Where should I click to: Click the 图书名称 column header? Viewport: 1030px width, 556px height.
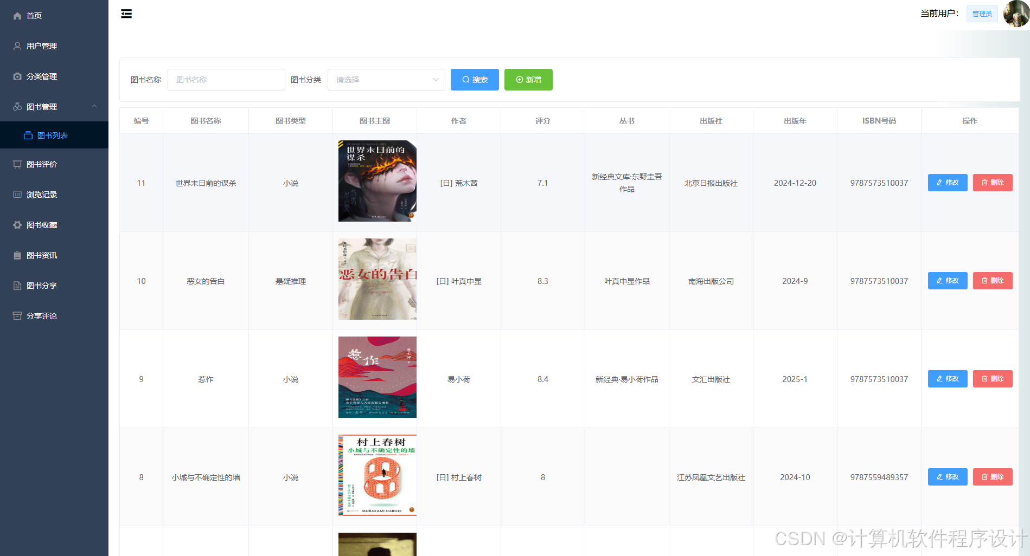[206, 121]
